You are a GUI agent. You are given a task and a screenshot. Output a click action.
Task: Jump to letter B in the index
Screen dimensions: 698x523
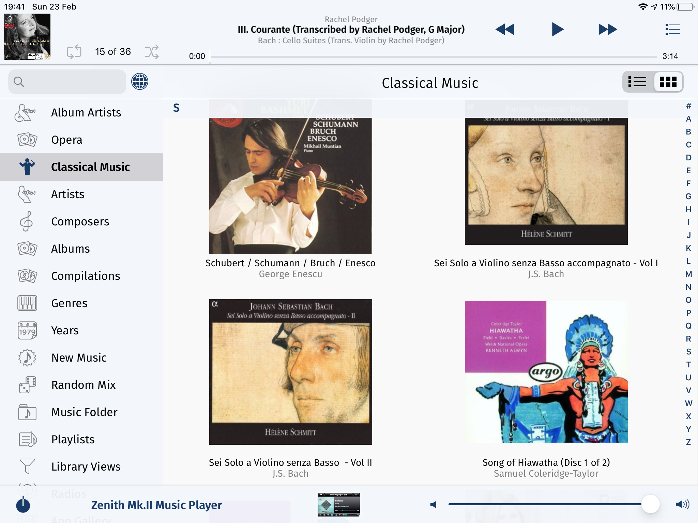(688, 132)
